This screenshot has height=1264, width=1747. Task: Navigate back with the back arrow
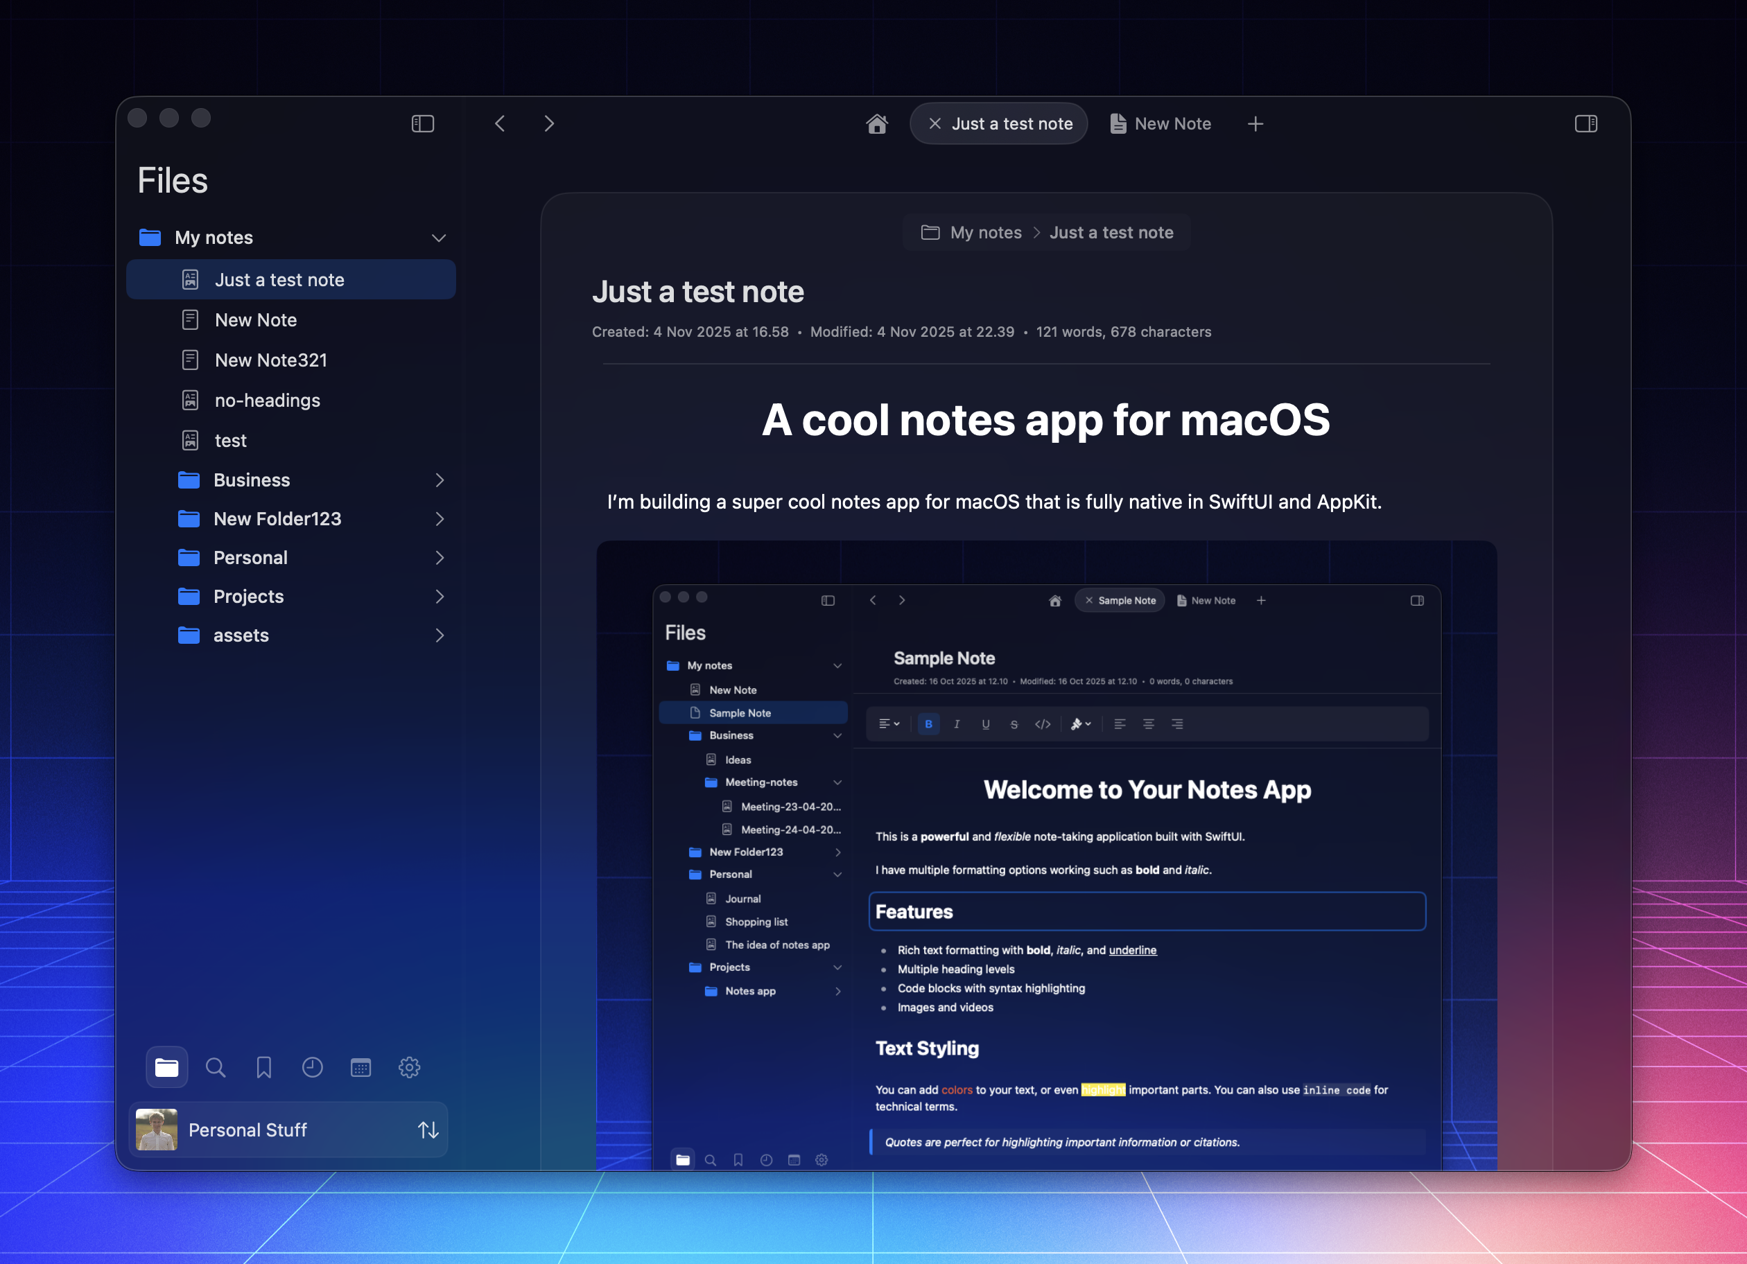click(x=499, y=123)
